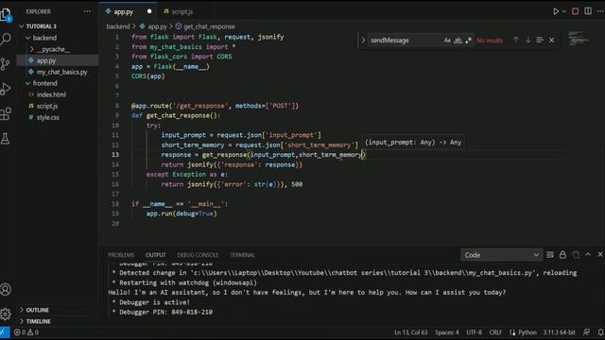The height and width of the screenshot is (340, 605).
Task: Click Ln 13, Col 63 status item
Action: [411, 332]
